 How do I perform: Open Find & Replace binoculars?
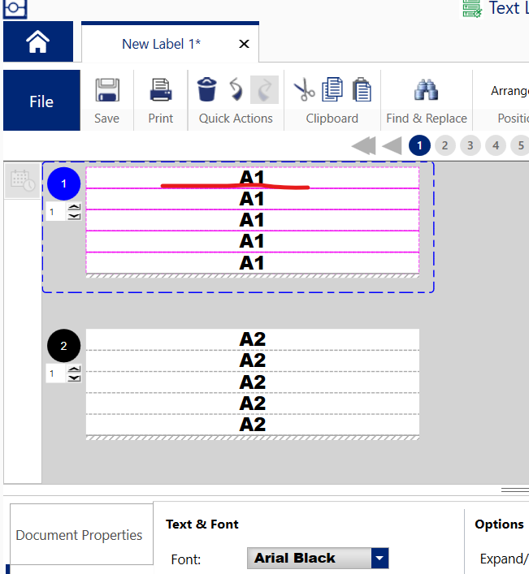[426, 89]
